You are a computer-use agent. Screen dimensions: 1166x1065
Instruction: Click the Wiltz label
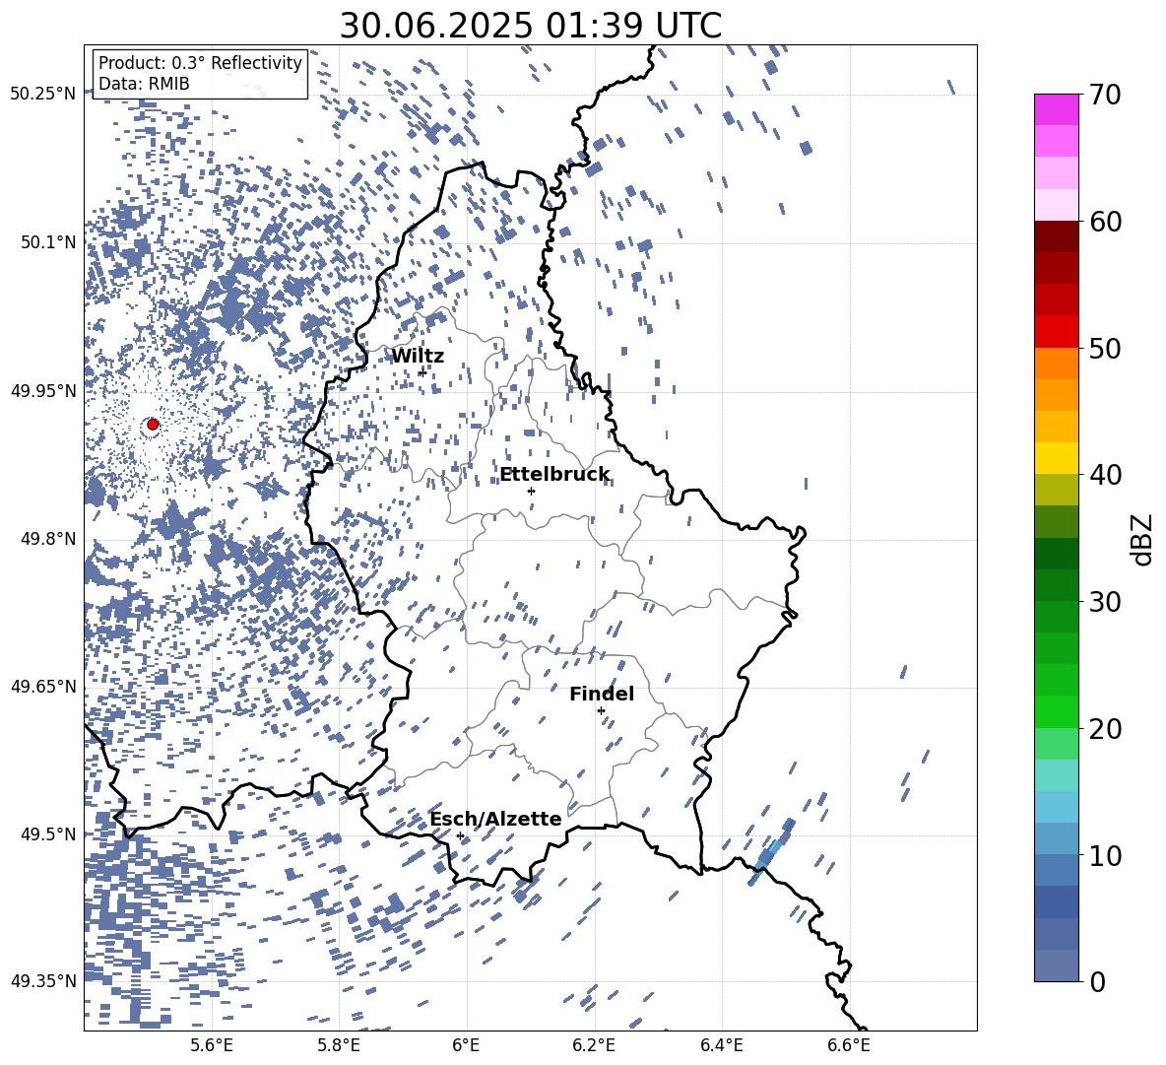418,357
